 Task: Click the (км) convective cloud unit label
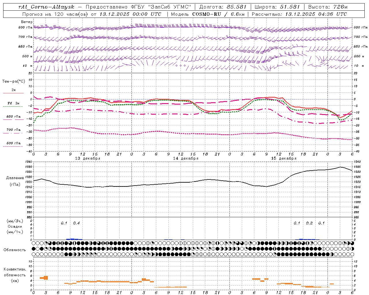coord(15,281)
